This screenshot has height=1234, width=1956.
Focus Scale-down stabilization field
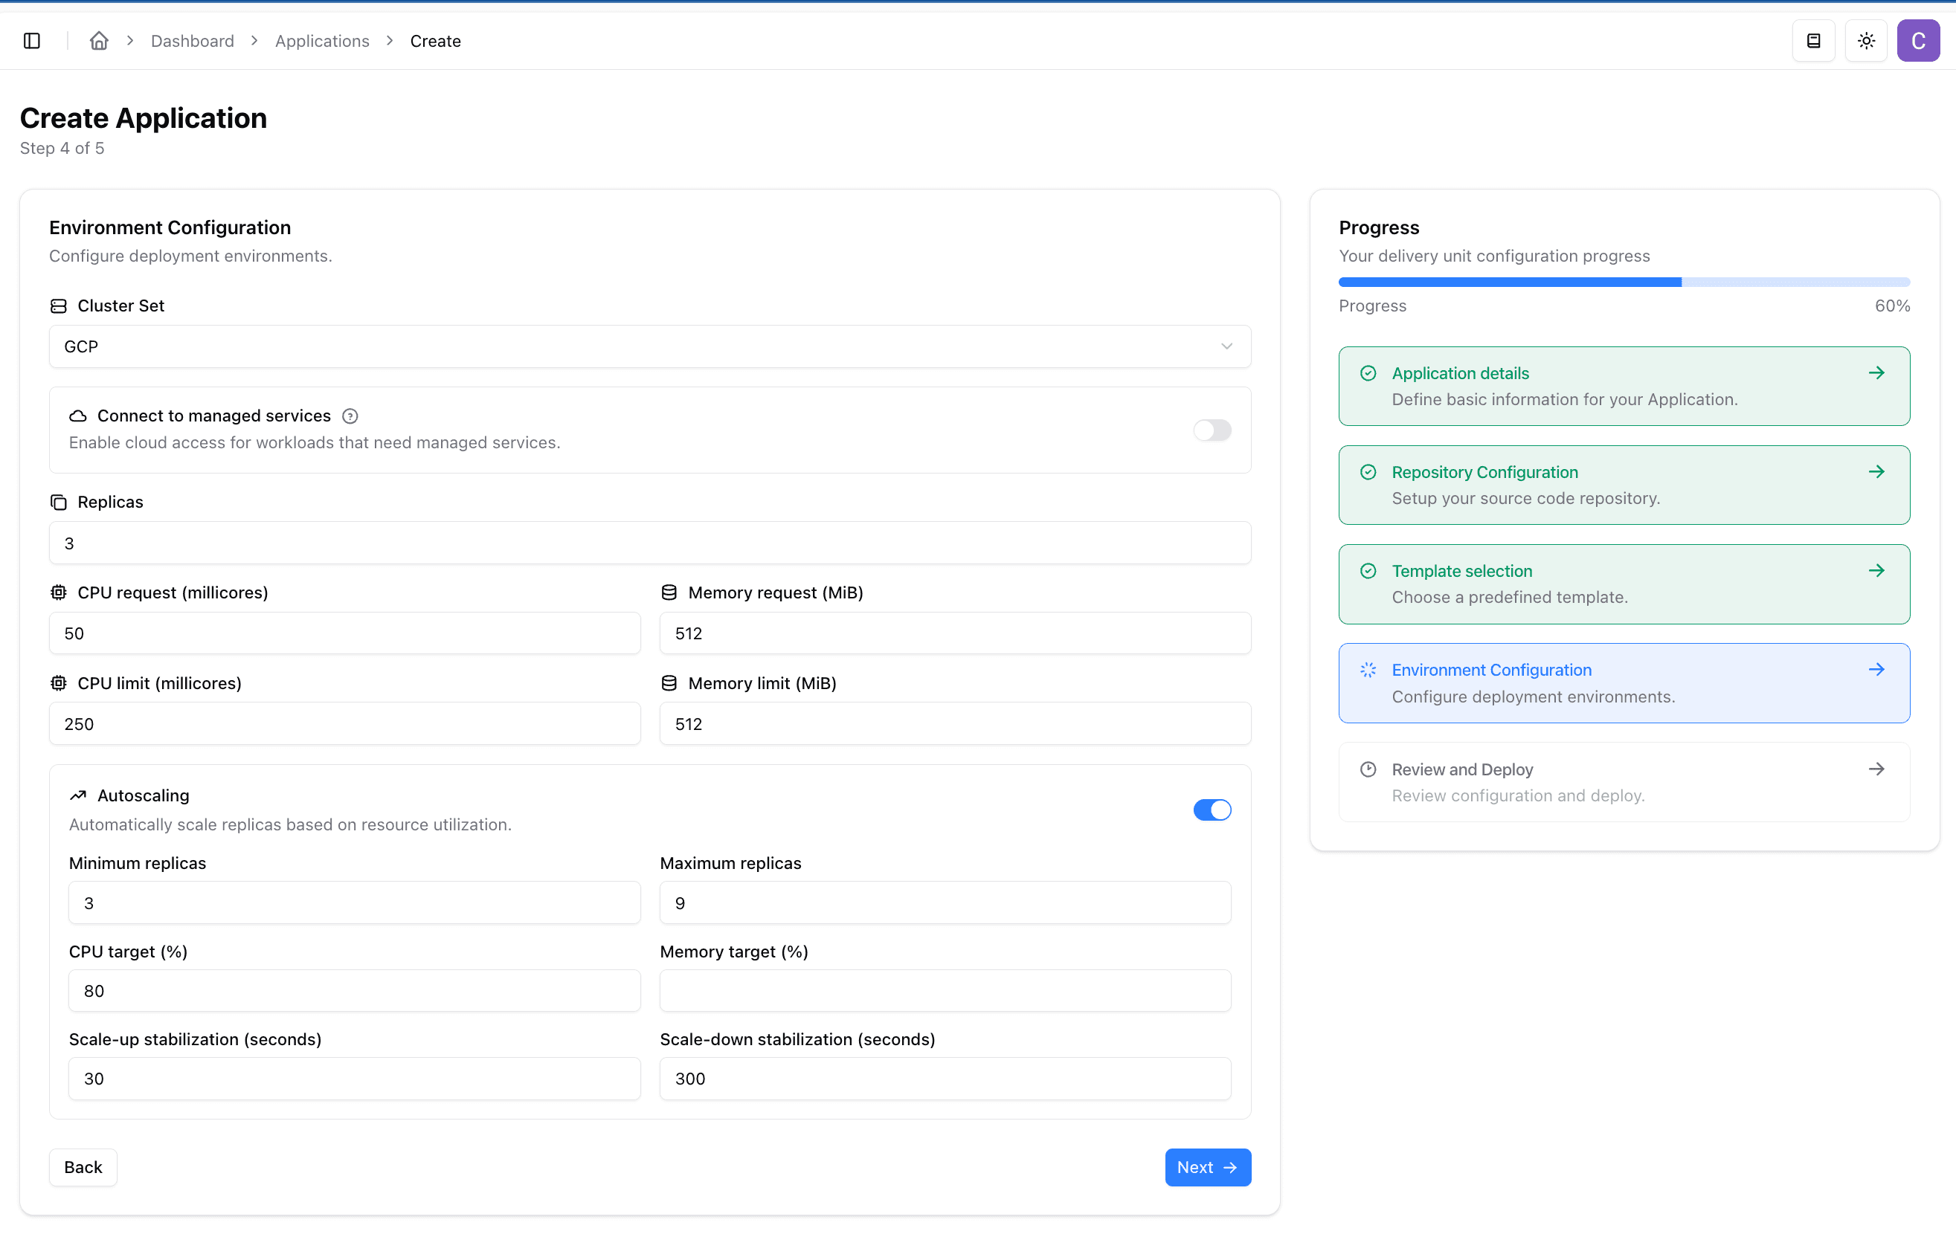(x=945, y=1079)
